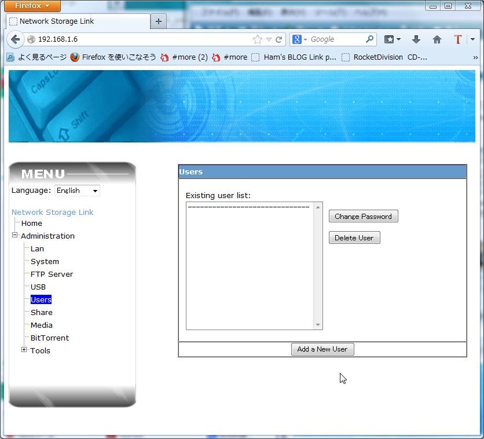Collapse the Administration tree node

tap(14, 235)
